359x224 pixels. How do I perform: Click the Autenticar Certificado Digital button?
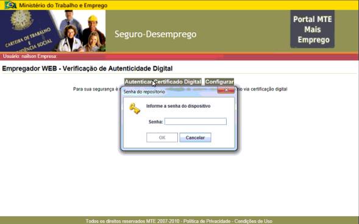pos(163,82)
